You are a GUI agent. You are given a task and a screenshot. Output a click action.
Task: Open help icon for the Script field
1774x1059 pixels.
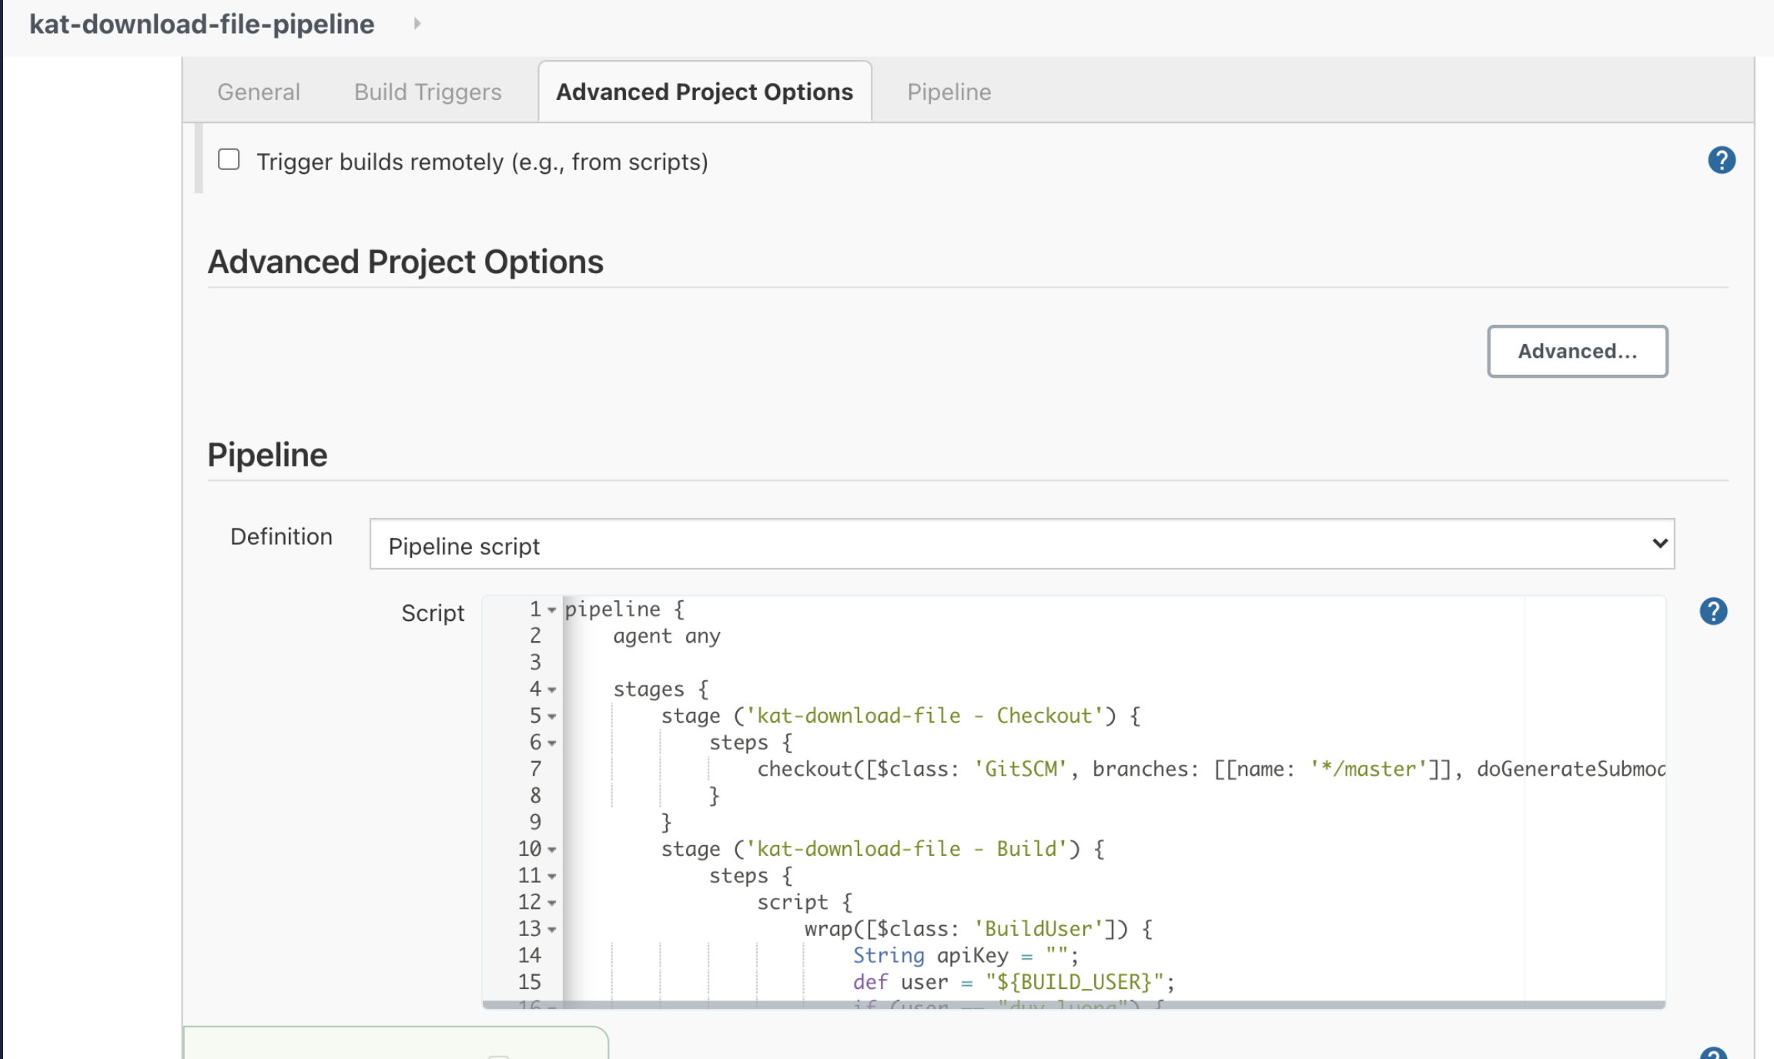[1713, 611]
